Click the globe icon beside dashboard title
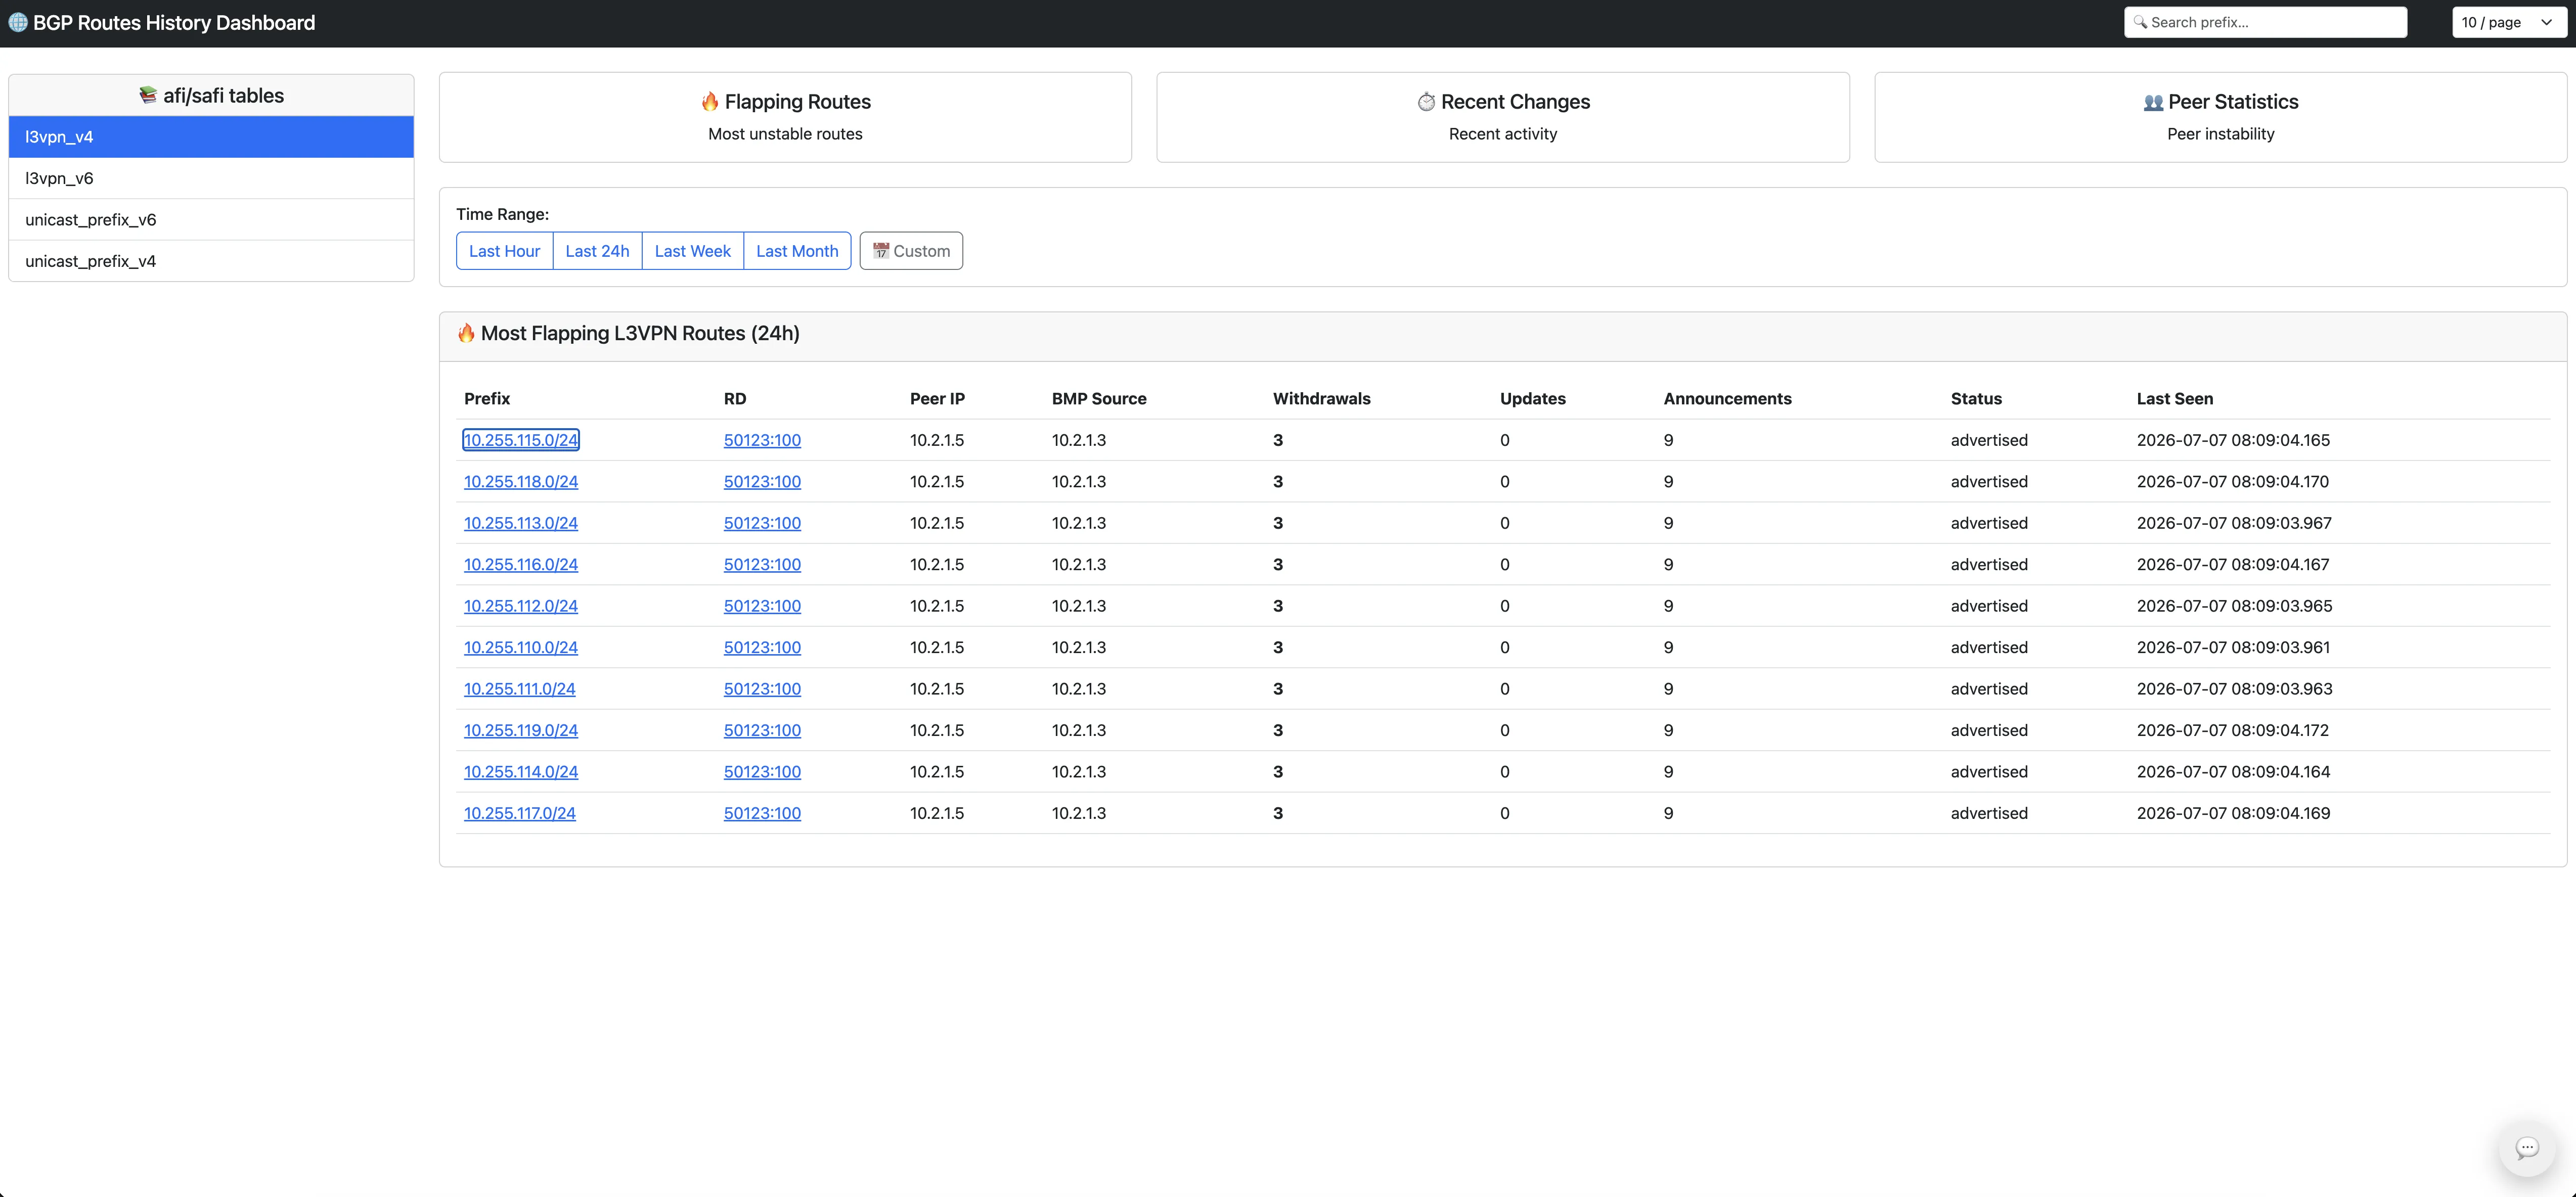This screenshot has width=2576, height=1197. pos(18,22)
